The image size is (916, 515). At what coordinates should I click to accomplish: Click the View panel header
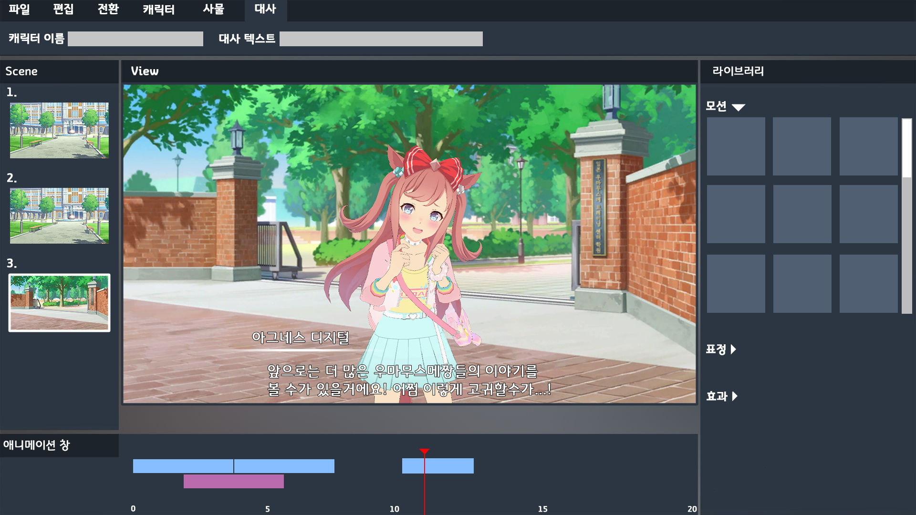pos(409,71)
